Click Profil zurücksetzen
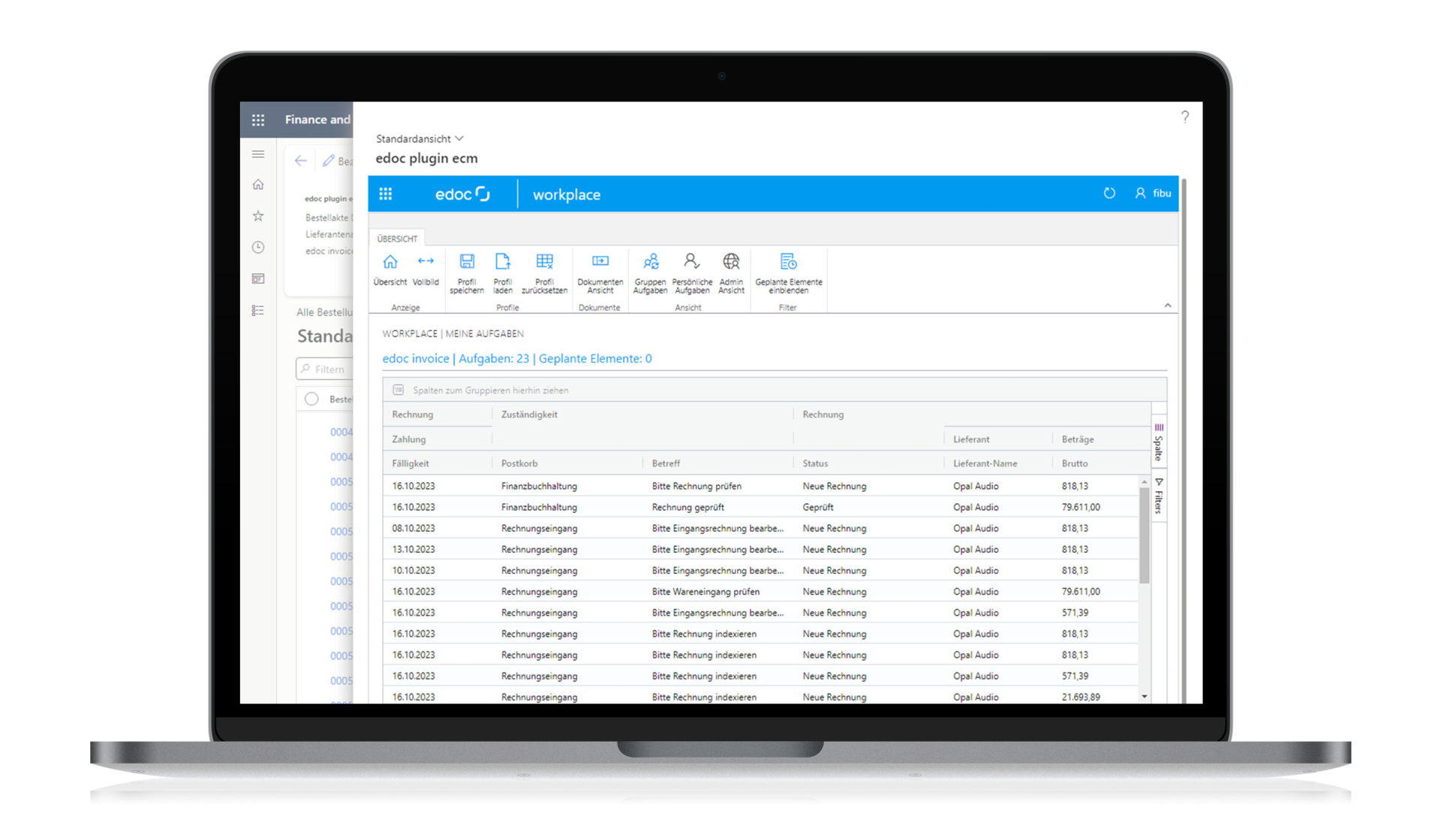Screen dimensions: 1441x829 coord(545,274)
